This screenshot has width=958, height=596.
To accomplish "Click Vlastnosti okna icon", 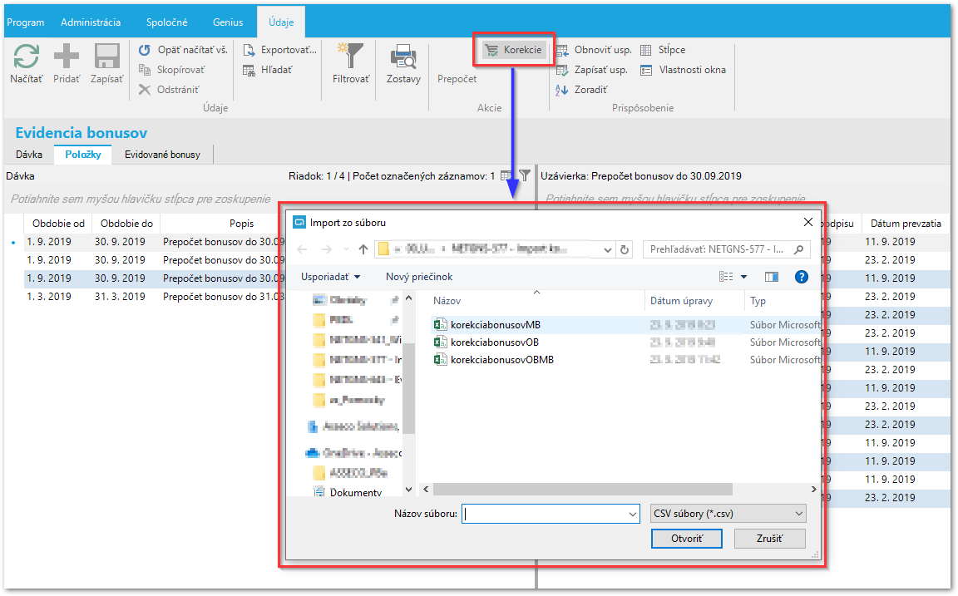I will coord(646,70).
